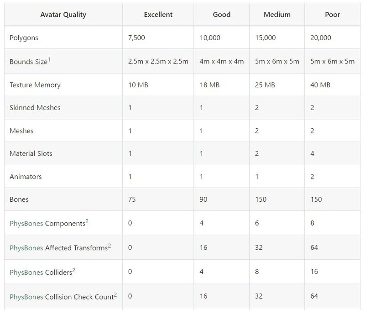Click the 7,500 polygons cell under Excellent
Viewport: 365px width, 310px height.
(137, 38)
